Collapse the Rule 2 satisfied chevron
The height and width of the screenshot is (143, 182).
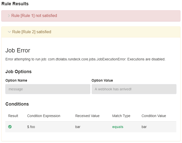9,32
